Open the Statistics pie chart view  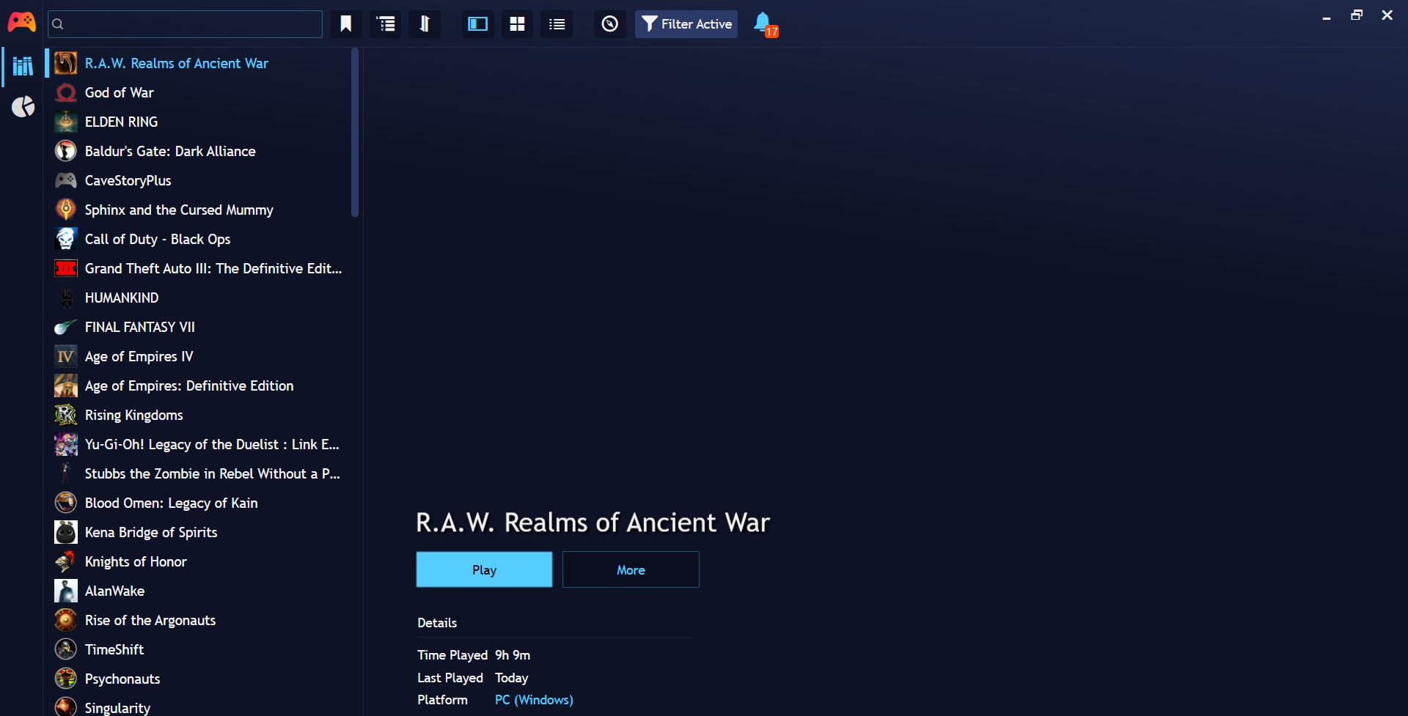tap(23, 107)
